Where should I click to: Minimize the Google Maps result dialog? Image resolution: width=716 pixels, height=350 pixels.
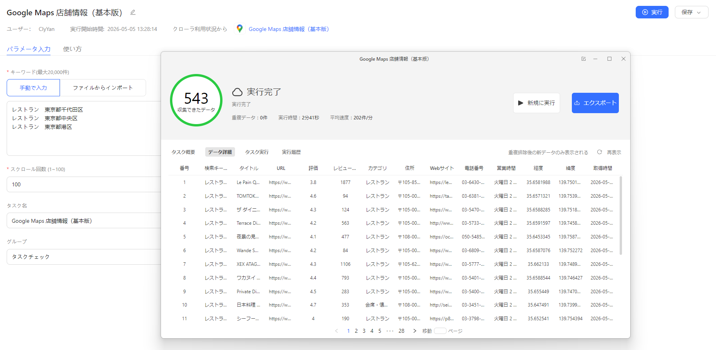595,59
